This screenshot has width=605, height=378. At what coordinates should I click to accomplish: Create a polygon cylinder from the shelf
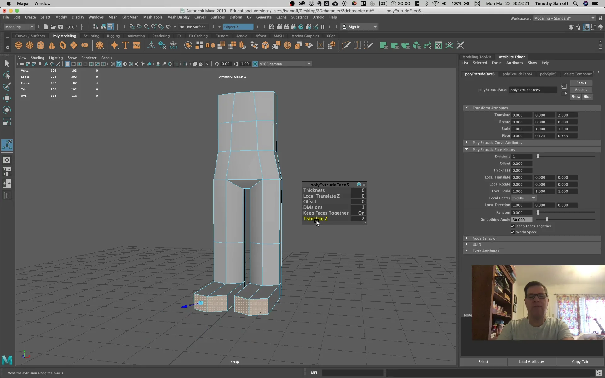point(41,45)
